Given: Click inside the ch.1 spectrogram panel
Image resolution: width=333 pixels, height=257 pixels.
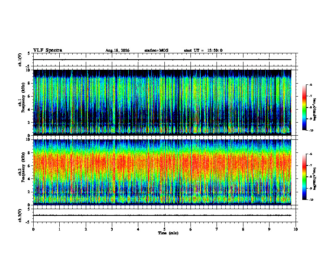Looking at the screenshot, I should point(162,102).
